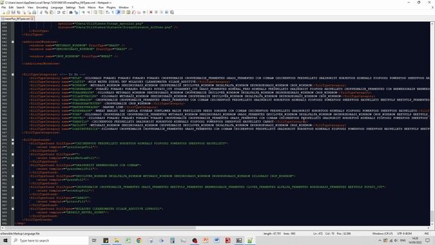Viewport: 435px width, 245px height.
Task: Paste clipboard using the Paste toolbar icon
Action: click(52, 12)
